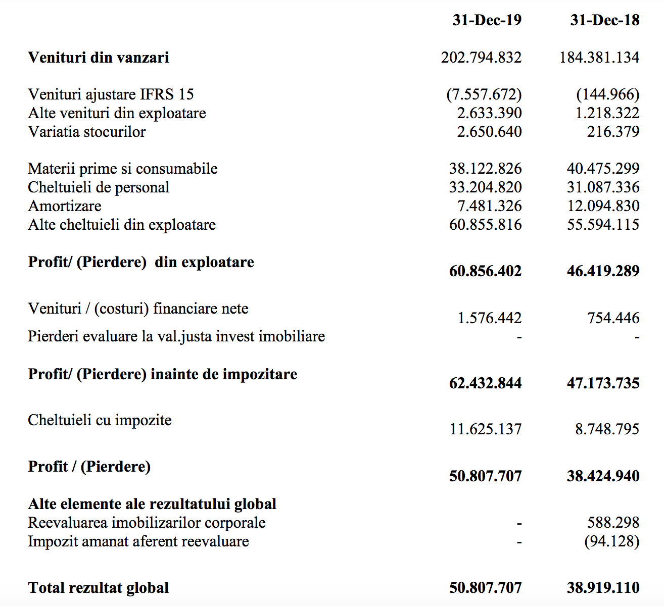Screen dimensions: 664x606
Task: Select Venituri / (costuri) financiare nete label
Action: [x=138, y=309]
